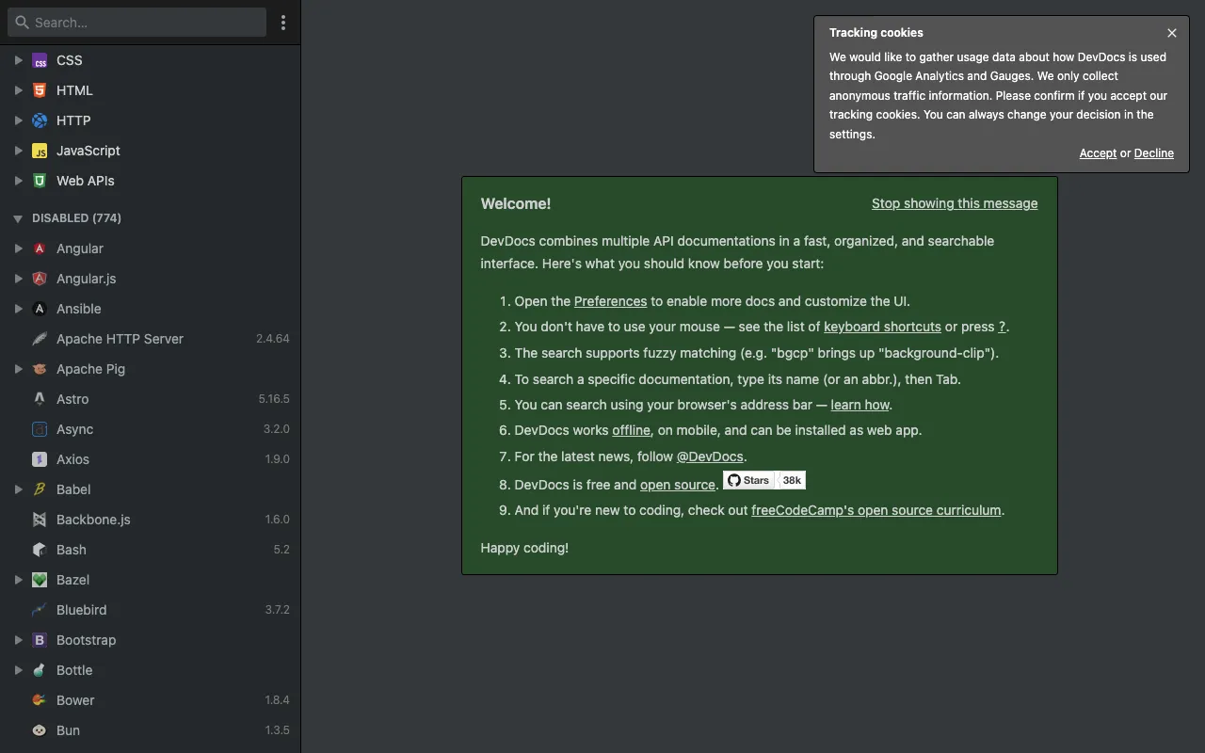Image resolution: width=1205 pixels, height=753 pixels.
Task: Click inside the Search field
Action: (137, 21)
